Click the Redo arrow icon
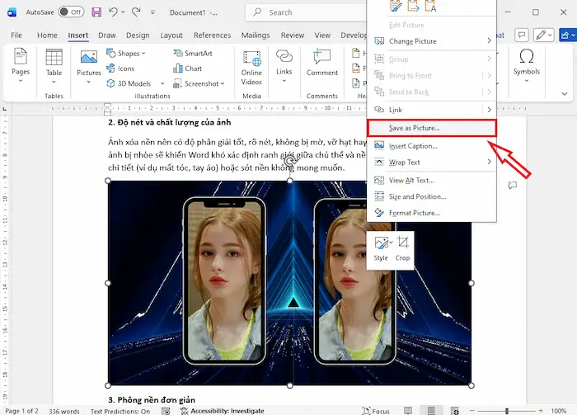The height and width of the screenshot is (415, 577). (x=136, y=12)
